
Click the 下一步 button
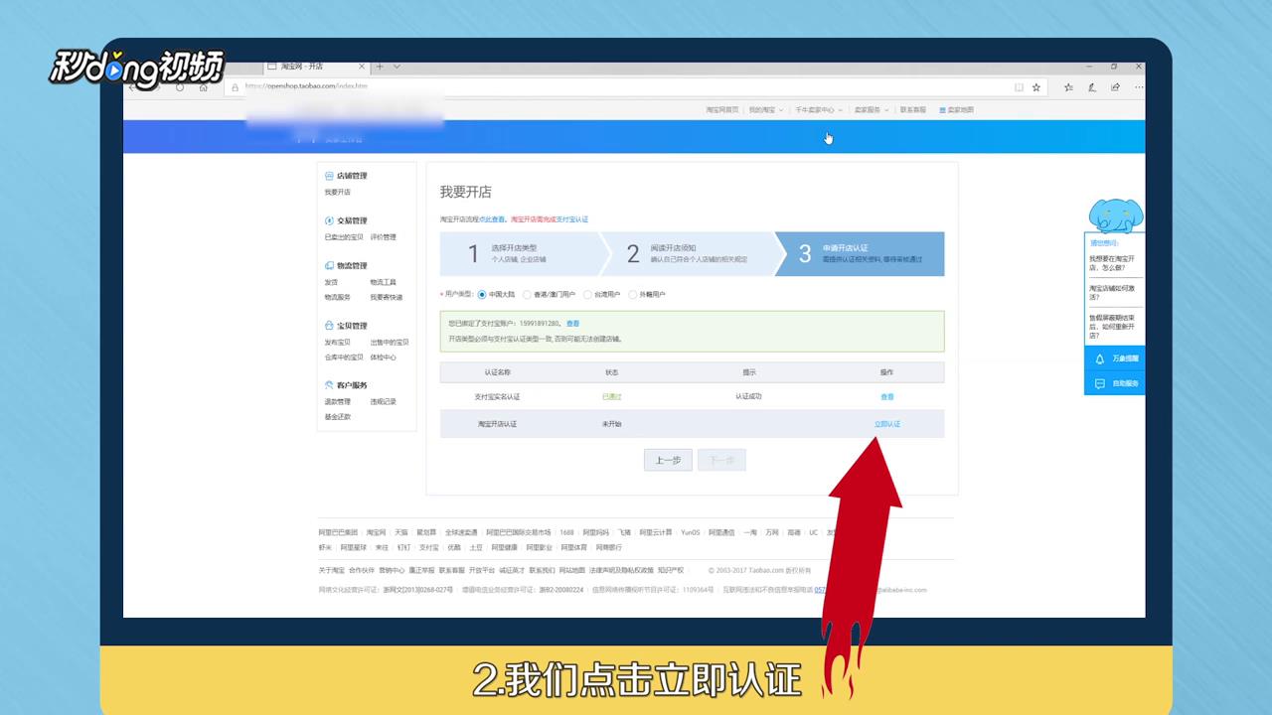[x=721, y=460]
